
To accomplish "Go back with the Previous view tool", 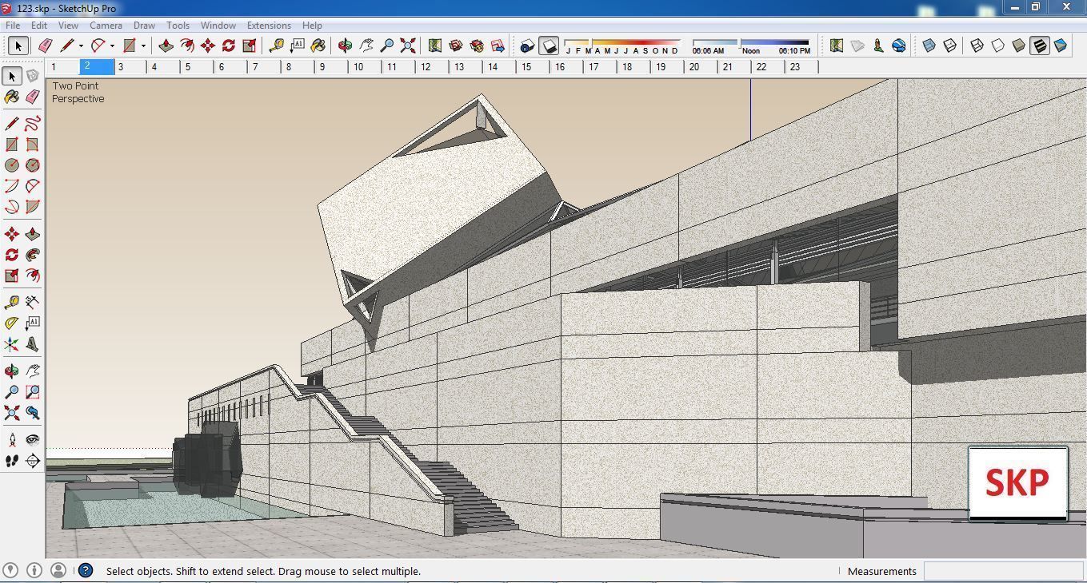I will (32, 413).
